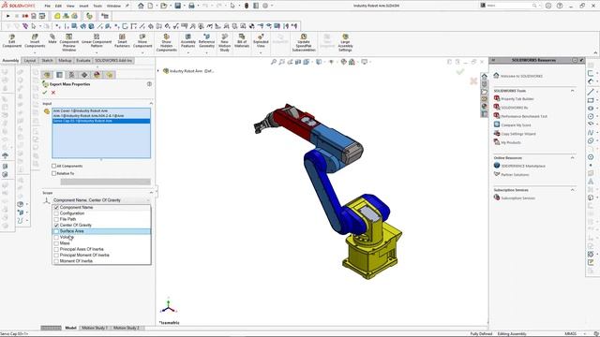
Task: Check the Volume option
Action: 56,237
